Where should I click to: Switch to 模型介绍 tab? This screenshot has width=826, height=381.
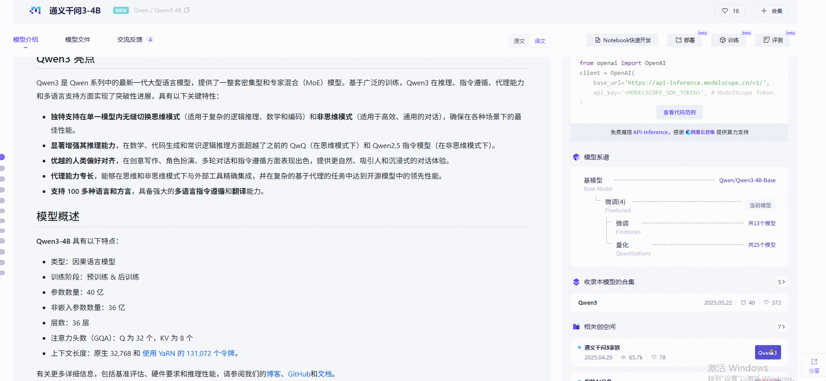coord(26,39)
